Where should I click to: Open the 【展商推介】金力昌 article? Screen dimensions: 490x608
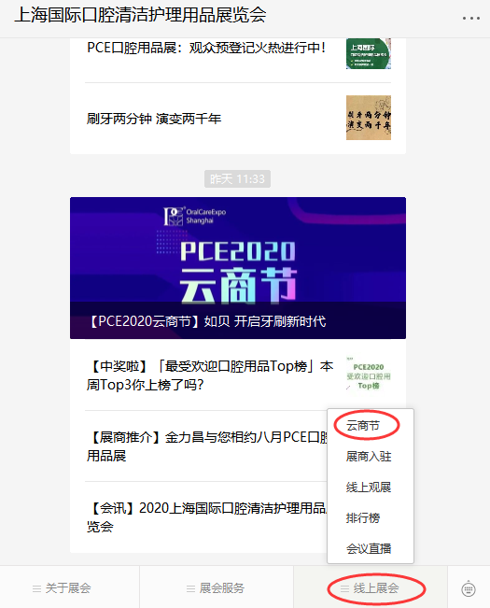[x=199, y=446]
